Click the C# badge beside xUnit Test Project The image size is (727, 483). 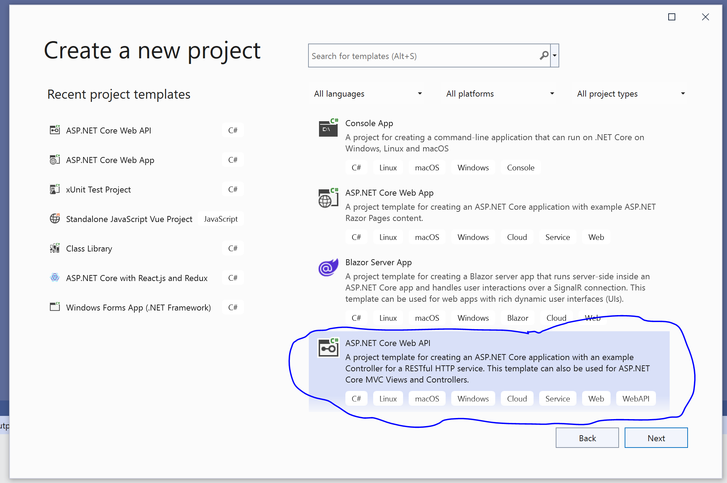coord(233,189)
